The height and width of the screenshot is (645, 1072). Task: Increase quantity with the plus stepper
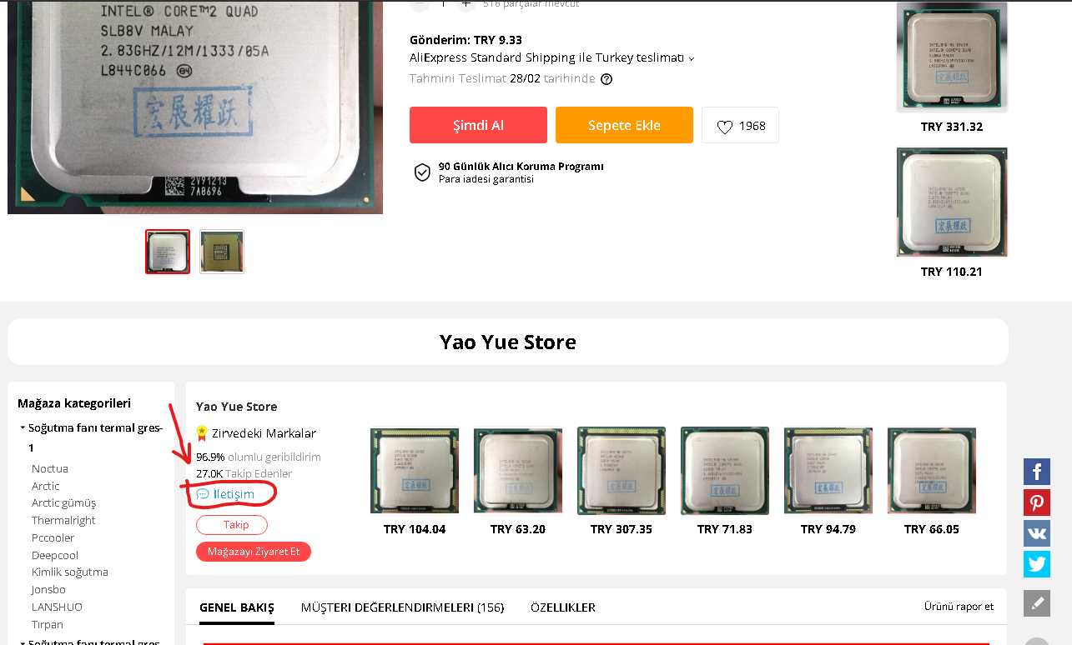tap(466, 4)
